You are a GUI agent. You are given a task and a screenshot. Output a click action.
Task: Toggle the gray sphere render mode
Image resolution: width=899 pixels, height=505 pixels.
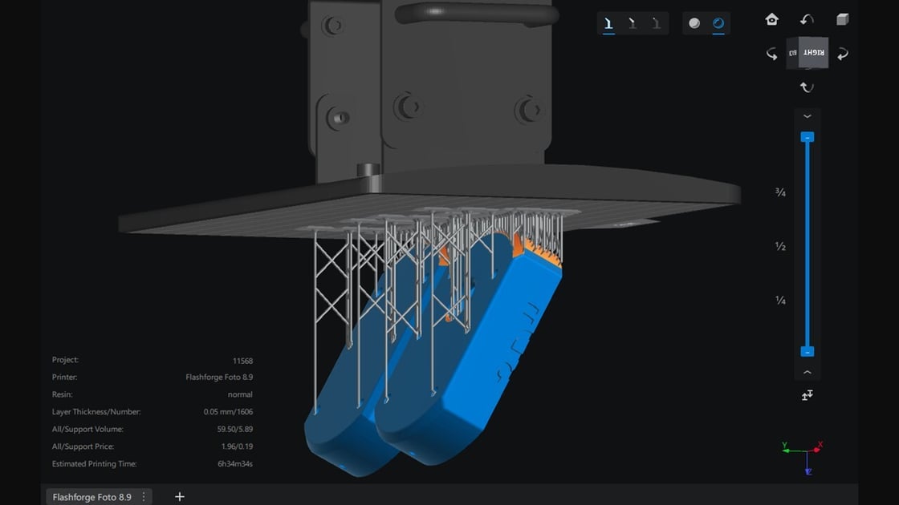click(694, 23)
